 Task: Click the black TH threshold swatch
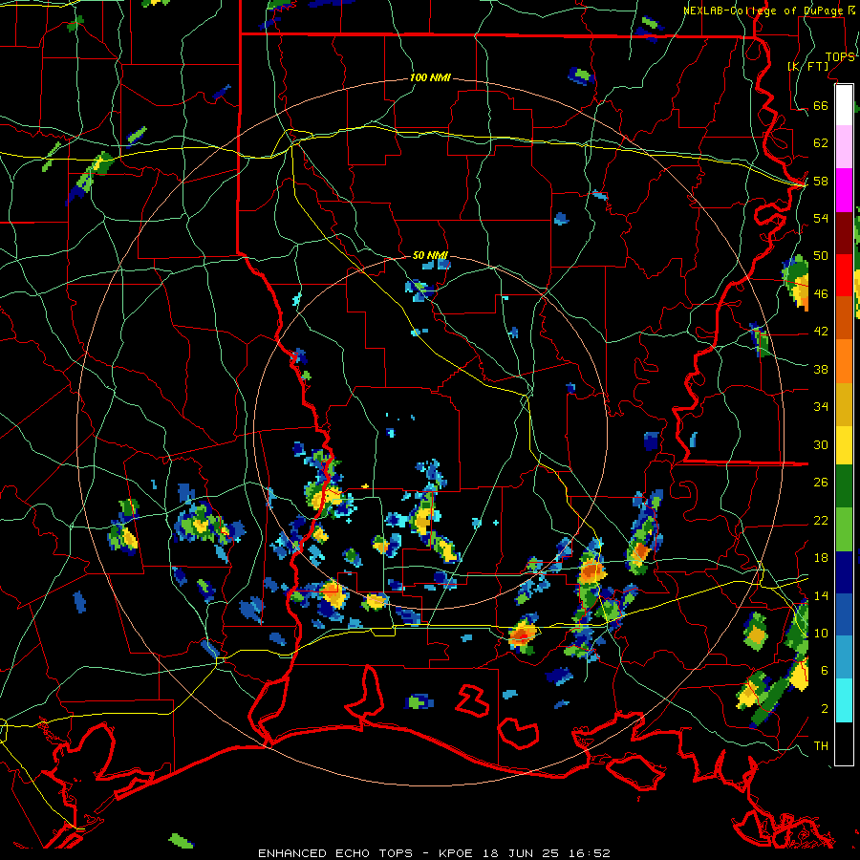click(x=844, y=743)
